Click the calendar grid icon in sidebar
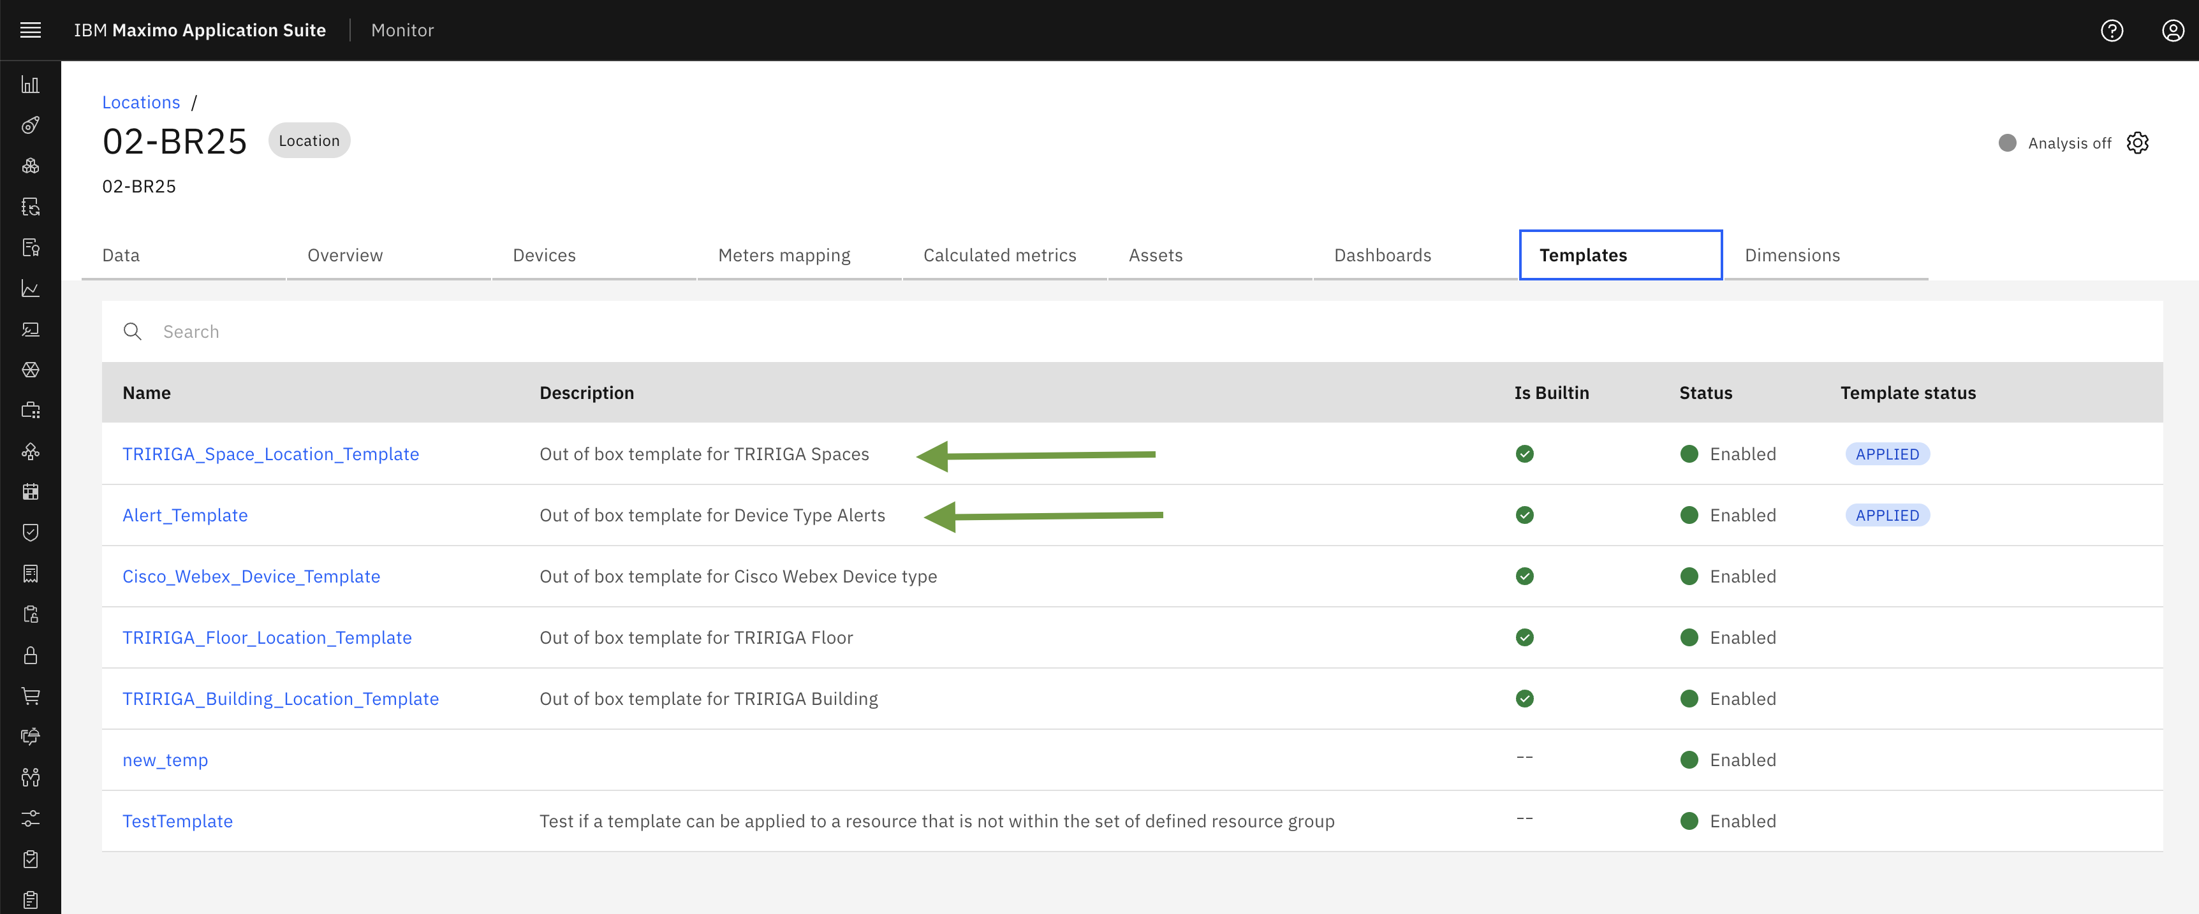This screenshot has width=2199, height=914. [x=31, y=491]
